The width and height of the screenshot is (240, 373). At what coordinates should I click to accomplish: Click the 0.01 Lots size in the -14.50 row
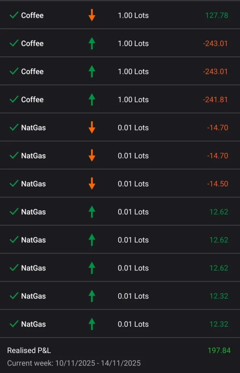click(x=133, y=184)
